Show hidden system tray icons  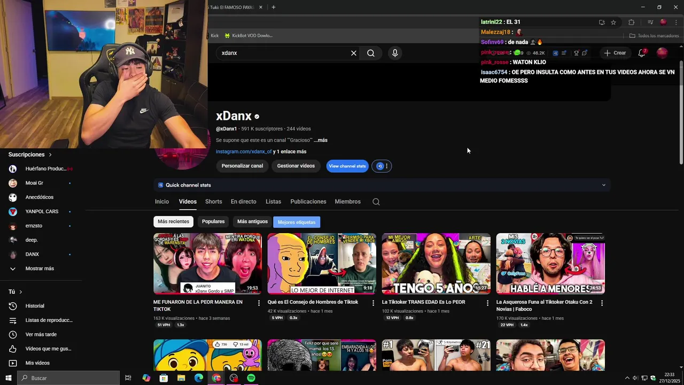[x=627, y=378]
